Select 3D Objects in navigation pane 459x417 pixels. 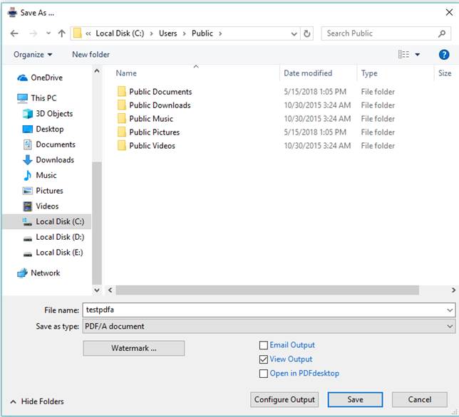54,114
